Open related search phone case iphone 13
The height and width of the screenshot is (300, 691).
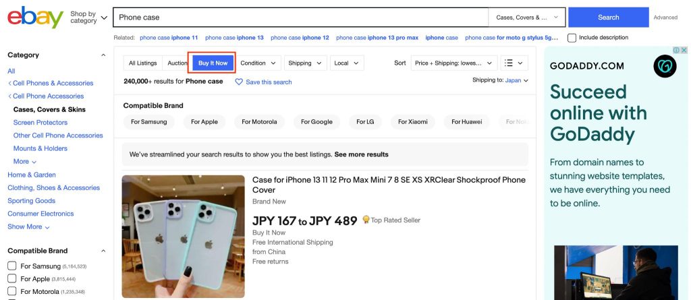click(x=234, y=38)
